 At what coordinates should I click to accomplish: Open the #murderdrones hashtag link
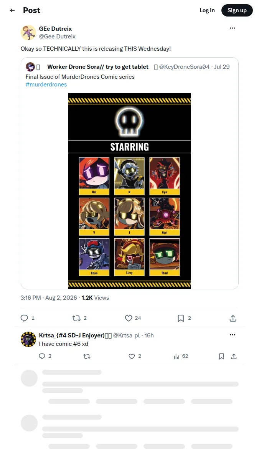pos(46,85)
